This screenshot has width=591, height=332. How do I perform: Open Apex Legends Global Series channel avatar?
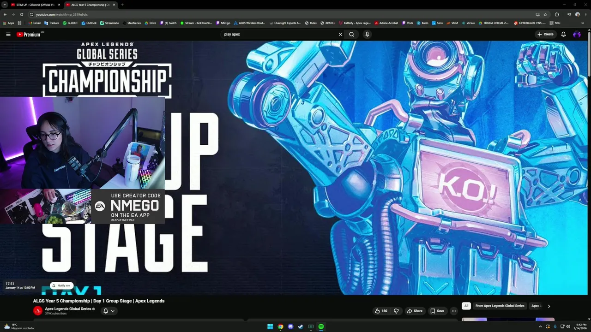tap(38, 311)
